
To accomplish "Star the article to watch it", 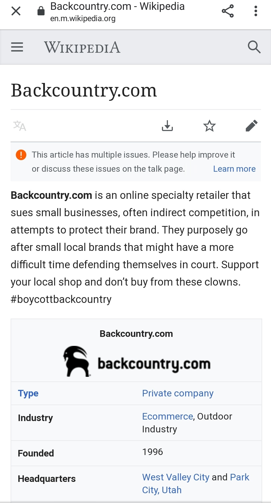I will 210,126.
